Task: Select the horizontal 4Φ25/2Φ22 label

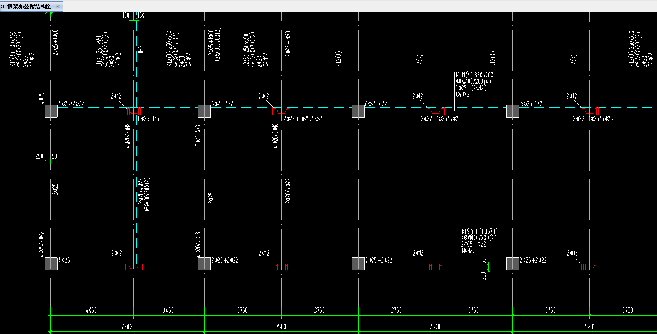Action: (71, 103)
